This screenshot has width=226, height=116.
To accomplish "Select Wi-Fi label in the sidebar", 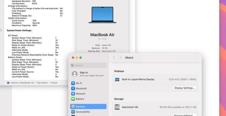I will [79, 83].
